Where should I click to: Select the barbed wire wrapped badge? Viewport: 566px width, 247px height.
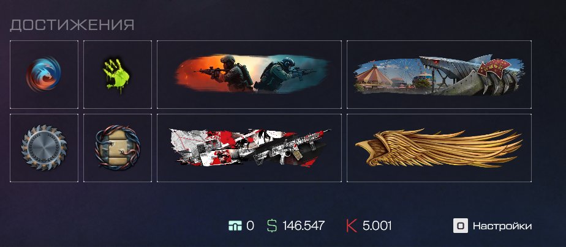pyautogui.click(x=118, y=147)
